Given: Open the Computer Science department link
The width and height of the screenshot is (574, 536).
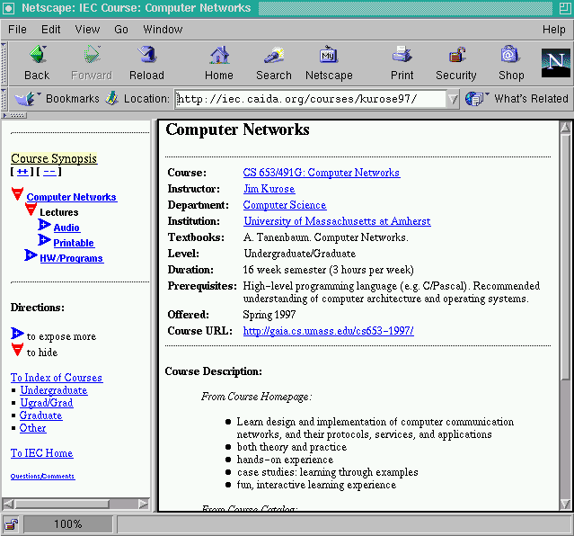Looking at the screenshot, I should (285, 205).
